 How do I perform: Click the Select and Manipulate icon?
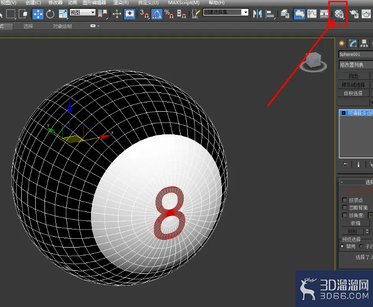coord(116,14)
